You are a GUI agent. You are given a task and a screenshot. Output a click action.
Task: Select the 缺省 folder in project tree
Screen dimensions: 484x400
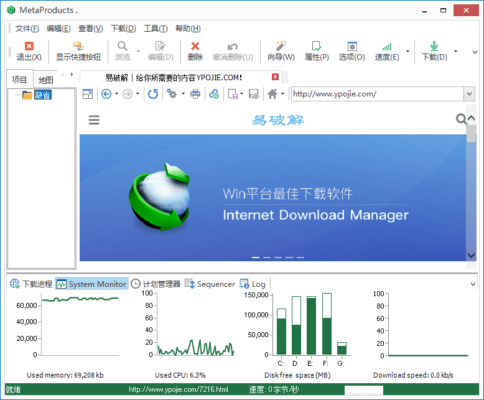pyautogui.click(x=42, y=95)
